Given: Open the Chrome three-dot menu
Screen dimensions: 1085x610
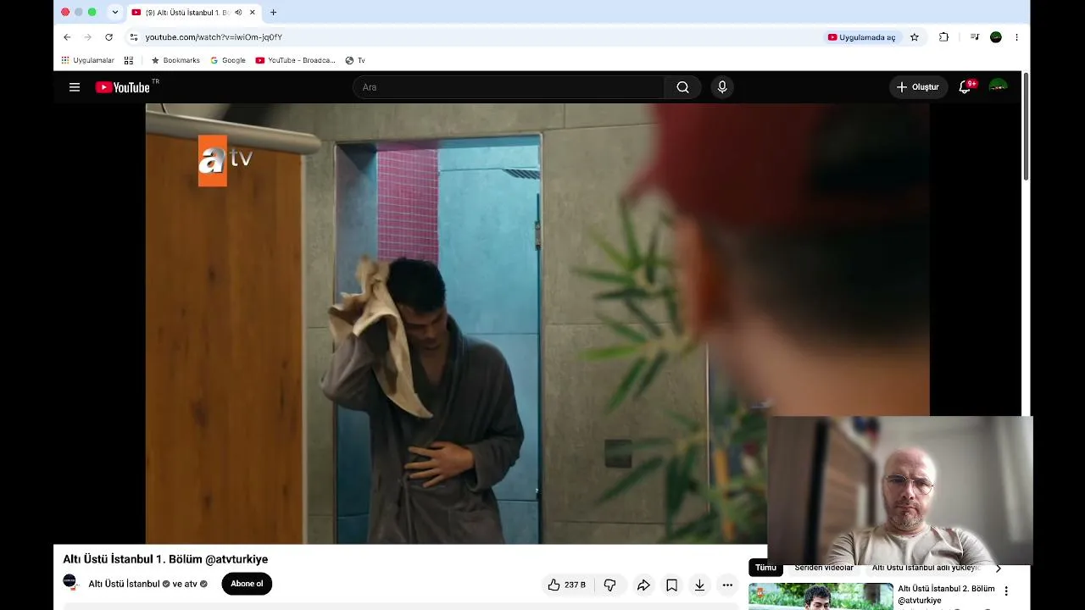Looking at the screenshot, I should [x=1016, y=37].
